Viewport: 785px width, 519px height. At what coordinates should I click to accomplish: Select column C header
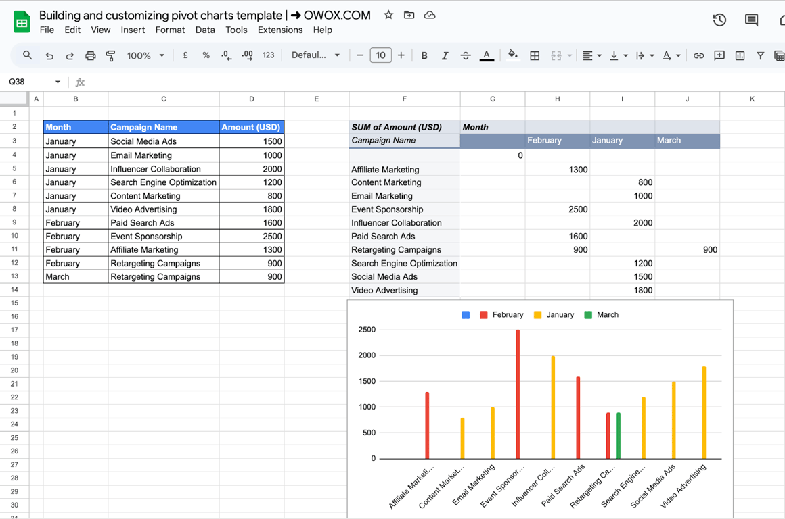[x=164, y=99]
